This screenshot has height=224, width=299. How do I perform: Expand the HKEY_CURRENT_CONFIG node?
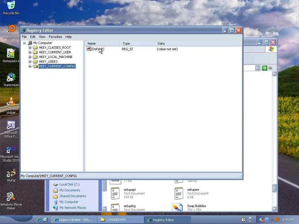click(30, 66)
